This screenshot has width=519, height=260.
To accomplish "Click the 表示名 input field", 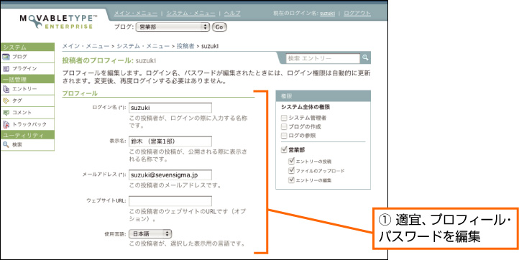I will click(x=170, y=141).
